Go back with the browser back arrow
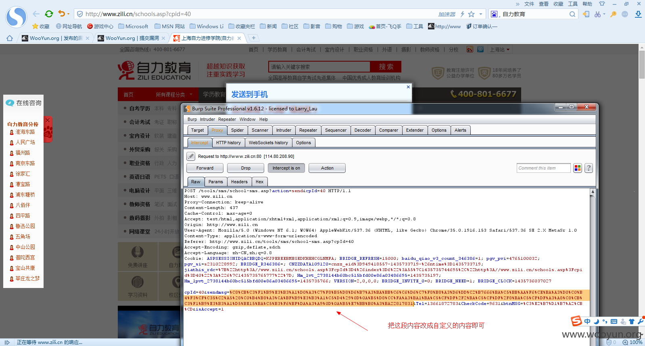The image size is (645, 346). point(36,14)
